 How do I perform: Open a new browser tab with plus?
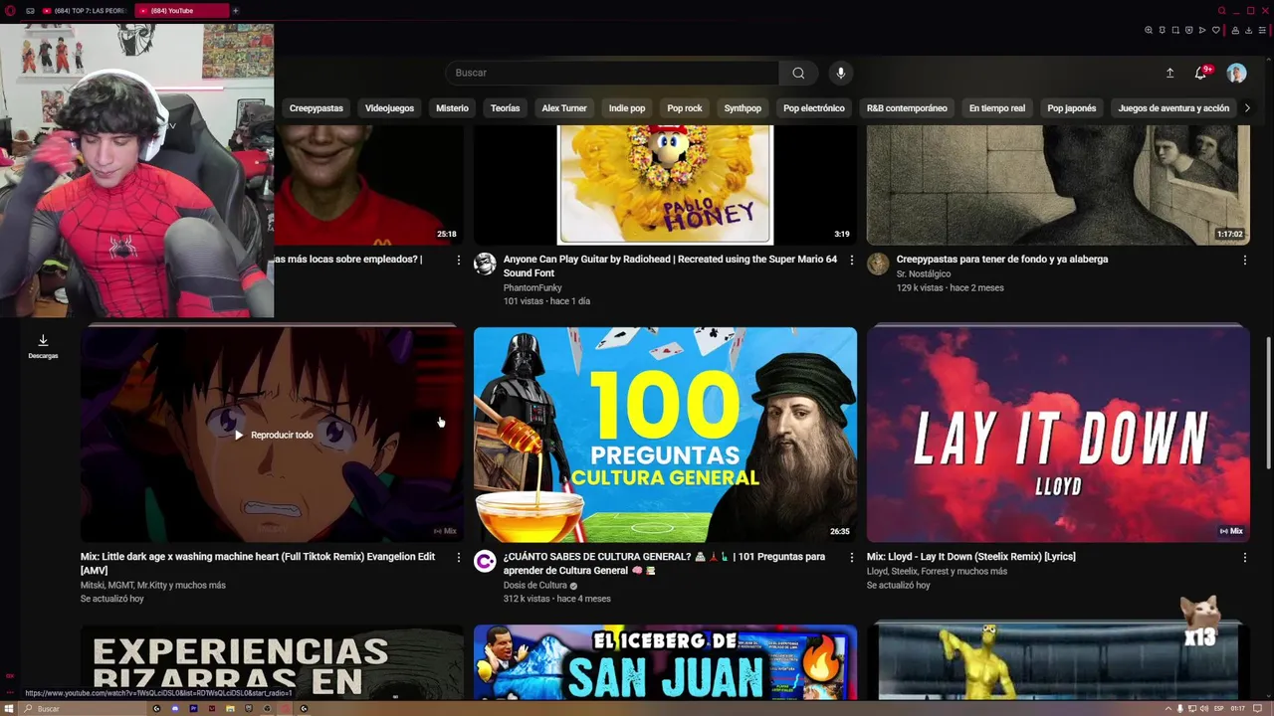tap(236, 11)
